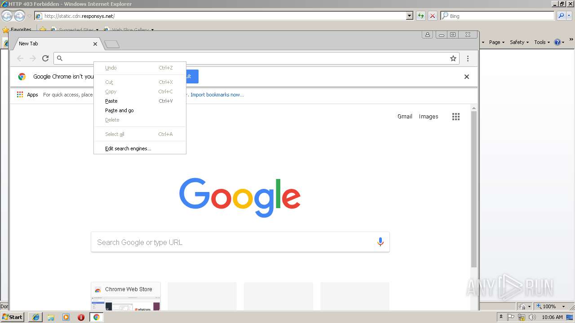Click the clock showing 10:06 AM
Image resolution: width=575 pixels, height=323 pixels.
(552, 317)
